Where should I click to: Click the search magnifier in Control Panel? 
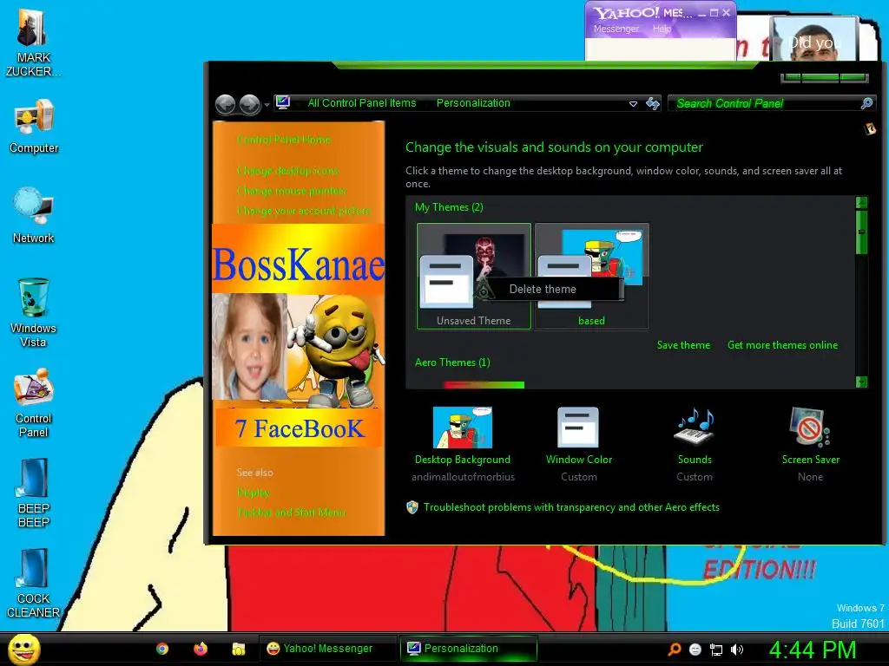(x=867, y=103)
